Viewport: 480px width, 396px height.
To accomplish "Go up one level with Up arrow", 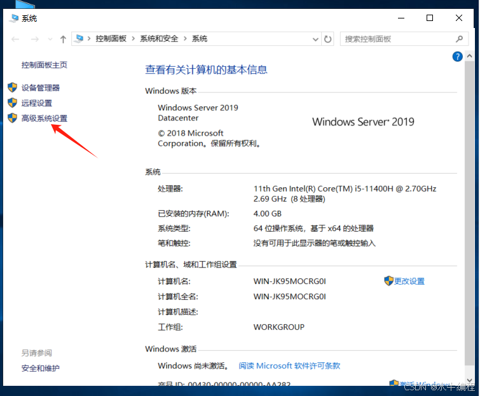I will pos(63,39).
